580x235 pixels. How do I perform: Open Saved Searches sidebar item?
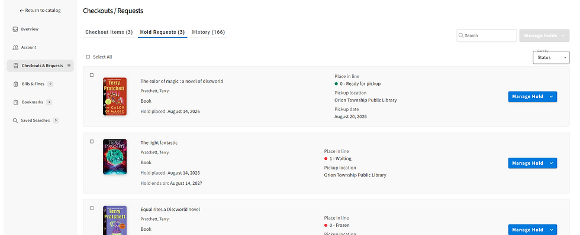35,120
